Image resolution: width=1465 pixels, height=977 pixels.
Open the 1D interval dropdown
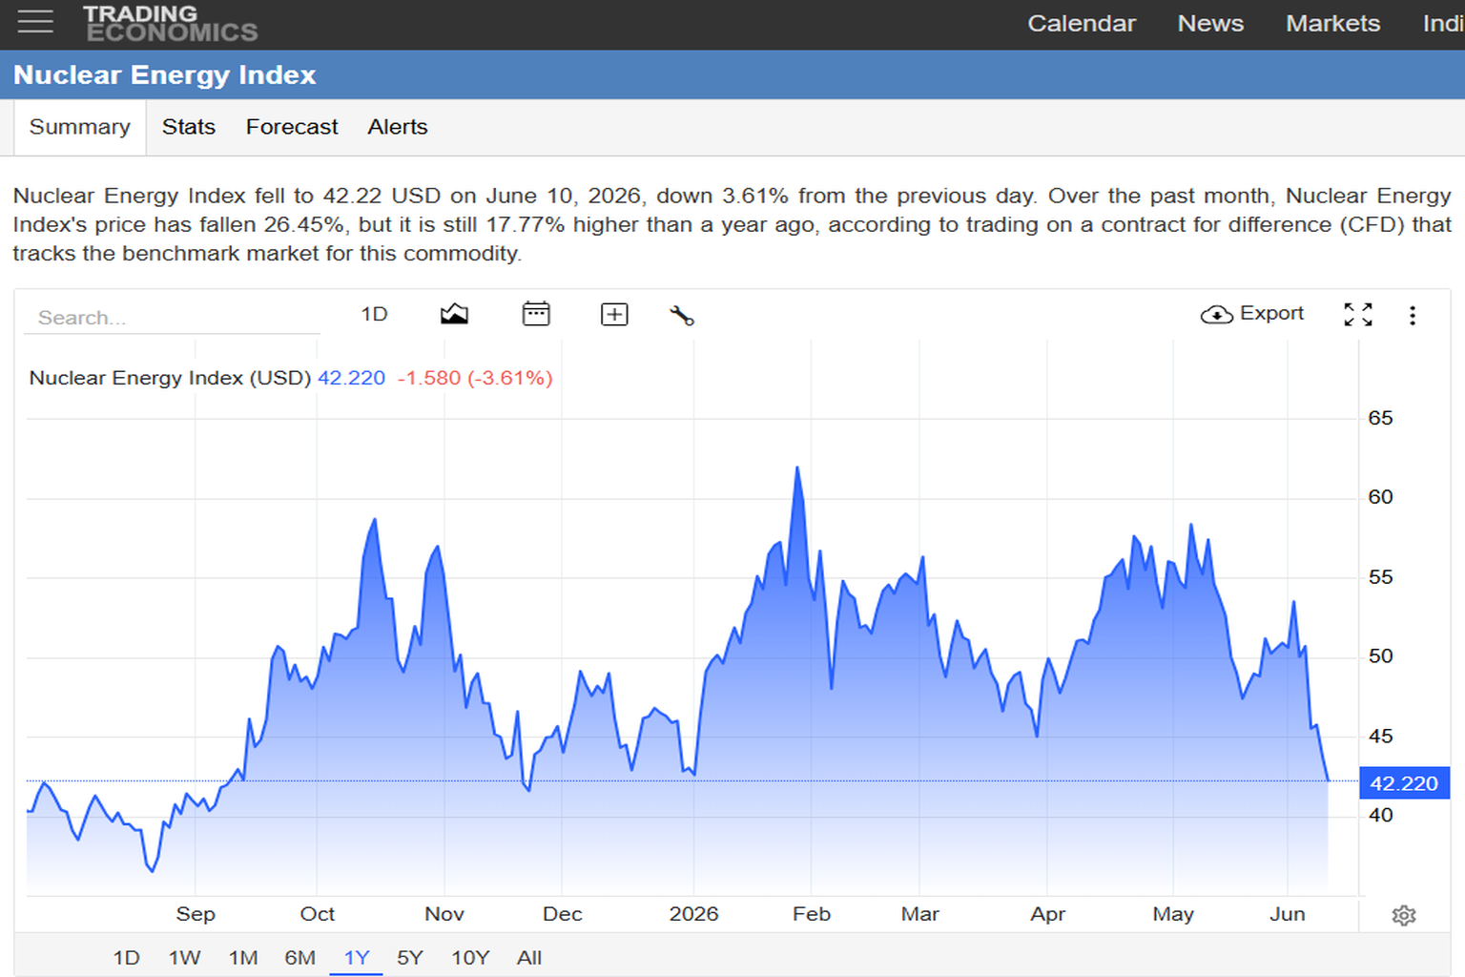(x=375, y=314)
